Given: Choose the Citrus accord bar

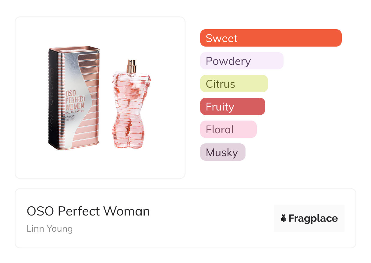Looking at the screenshot, I should (234, 84).
